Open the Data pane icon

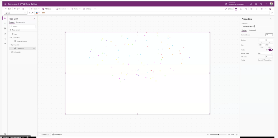pos(5,29)
